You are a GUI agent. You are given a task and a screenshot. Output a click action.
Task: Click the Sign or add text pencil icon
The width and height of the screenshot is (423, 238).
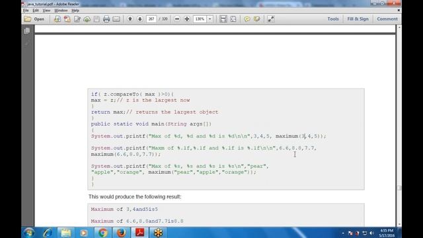pos(77,19)
